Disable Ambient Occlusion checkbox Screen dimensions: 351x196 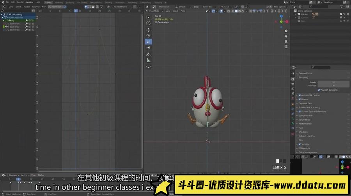(x=300, y=95)
